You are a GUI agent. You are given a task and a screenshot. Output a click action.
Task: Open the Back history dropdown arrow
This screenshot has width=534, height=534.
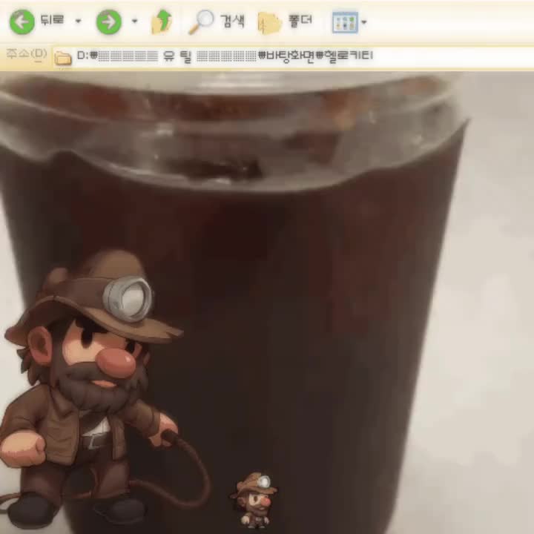point(78,21)
